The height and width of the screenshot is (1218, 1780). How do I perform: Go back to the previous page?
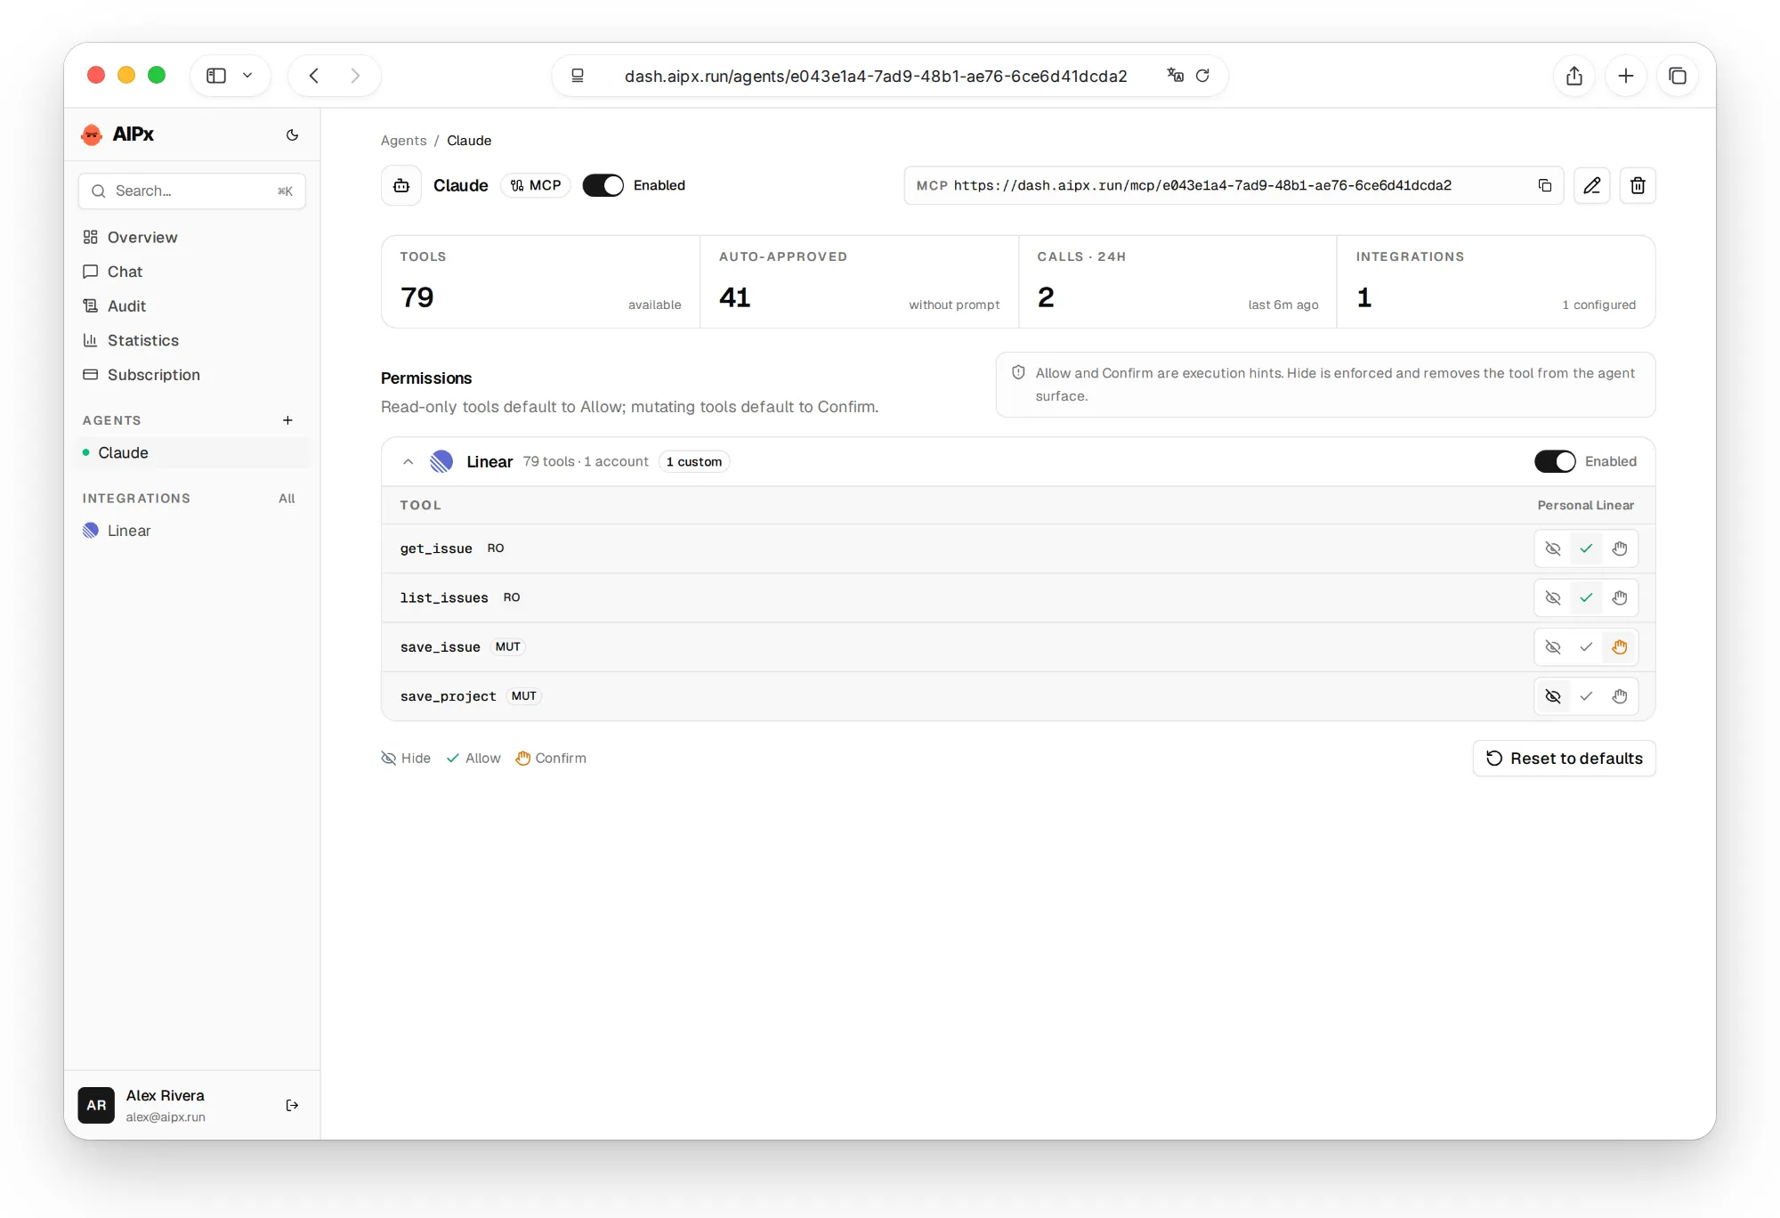point(314,76)
